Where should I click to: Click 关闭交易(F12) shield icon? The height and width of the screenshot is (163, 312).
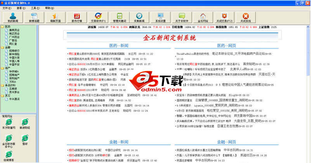(224, 17)
